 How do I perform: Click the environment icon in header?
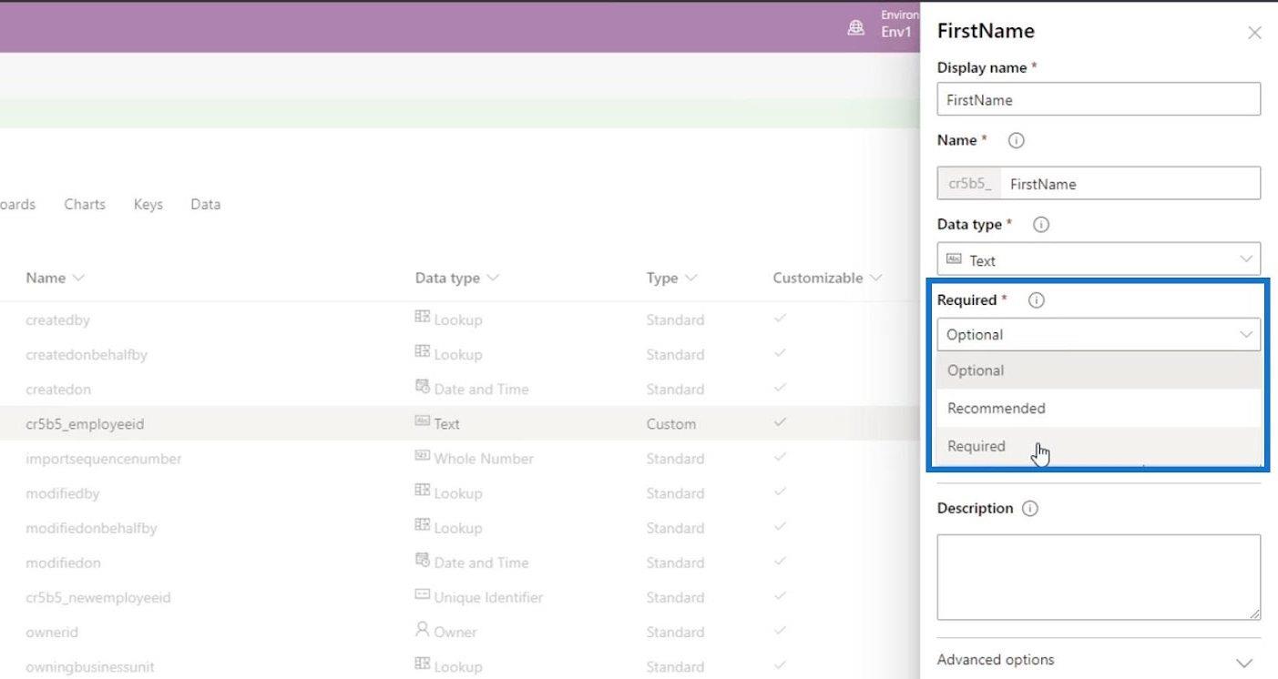tap(855, 28)
